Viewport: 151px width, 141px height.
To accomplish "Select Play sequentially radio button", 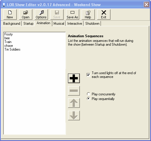I will tap(89, 99).
